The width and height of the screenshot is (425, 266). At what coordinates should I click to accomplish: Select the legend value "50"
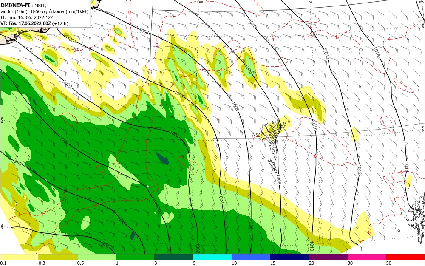tap(389, 263)
